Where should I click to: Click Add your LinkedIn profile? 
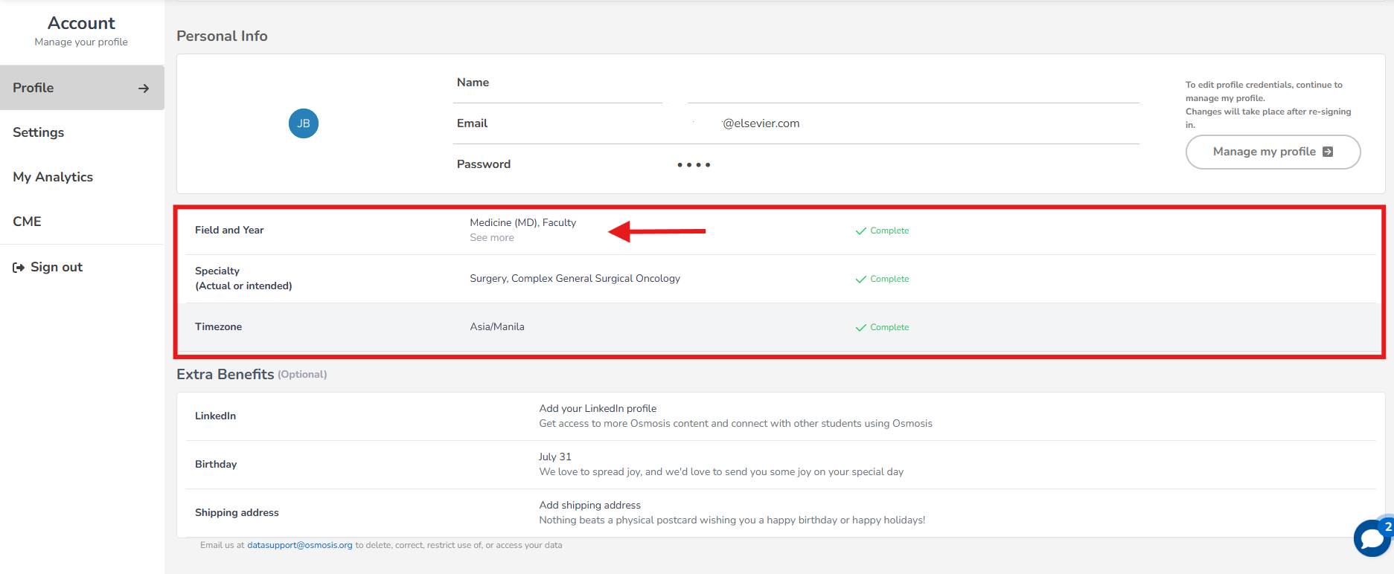[x=598, y=409]
